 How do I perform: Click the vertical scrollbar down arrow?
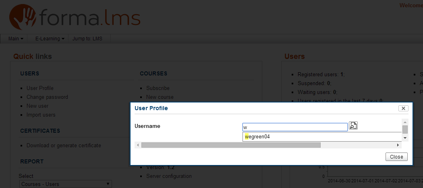405,138
